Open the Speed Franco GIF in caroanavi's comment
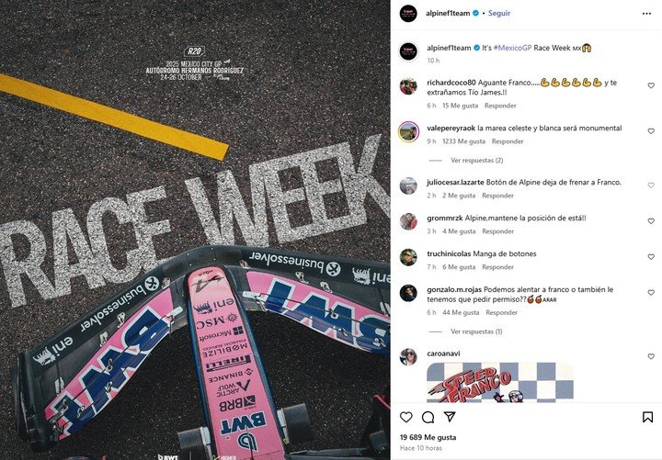 click(500, 383)
